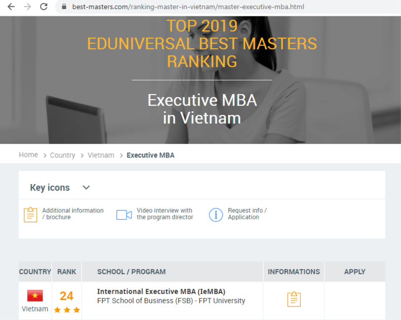401x320 pixels.
Task: Click the SCHOOL / PROGRAM column header
Action: 131,272
